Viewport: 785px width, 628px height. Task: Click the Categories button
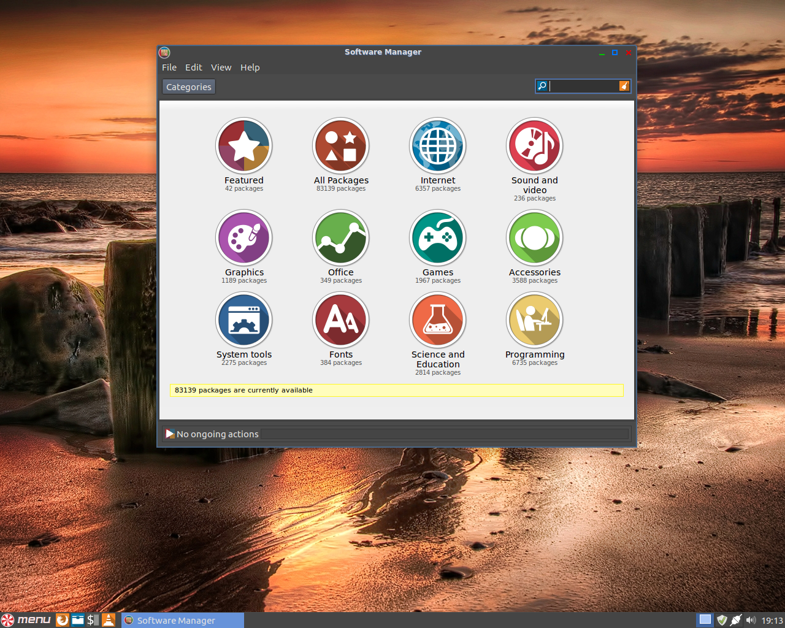point(189,87)
